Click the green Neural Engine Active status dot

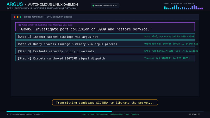93,6
